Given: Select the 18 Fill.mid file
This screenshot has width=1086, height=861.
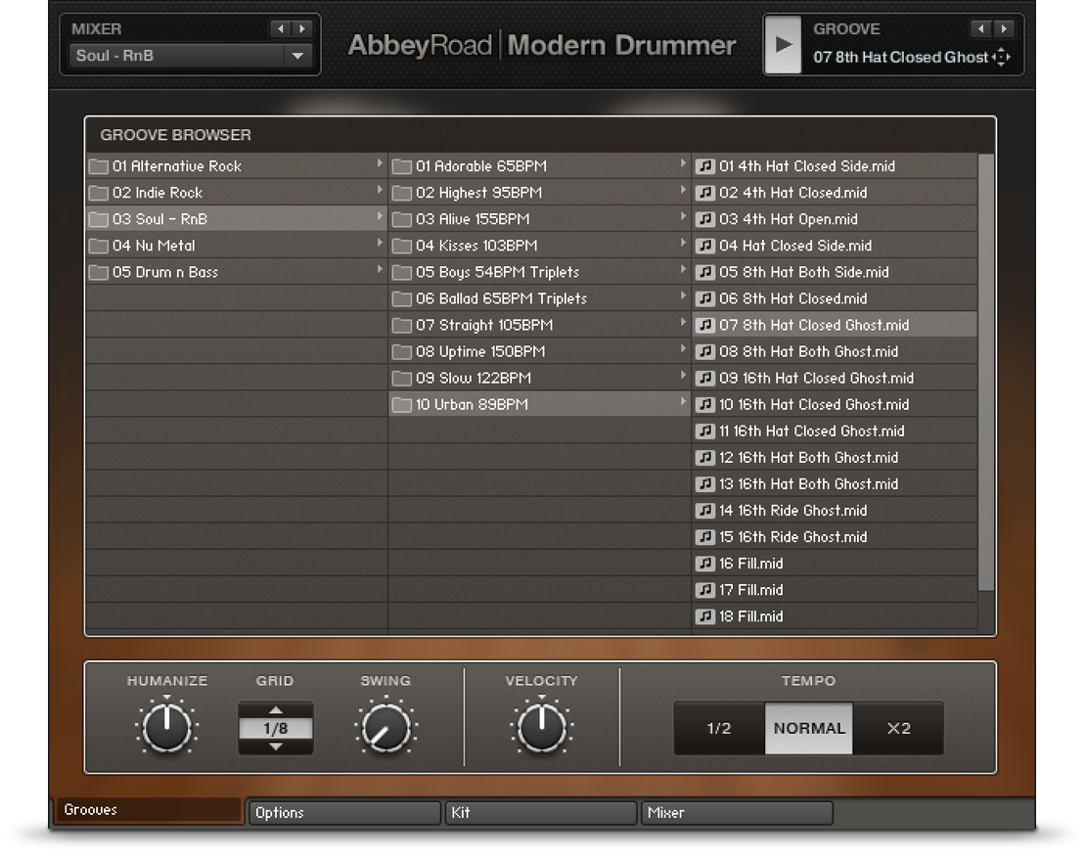Looking at the screenshot, I should coord(835,616).
